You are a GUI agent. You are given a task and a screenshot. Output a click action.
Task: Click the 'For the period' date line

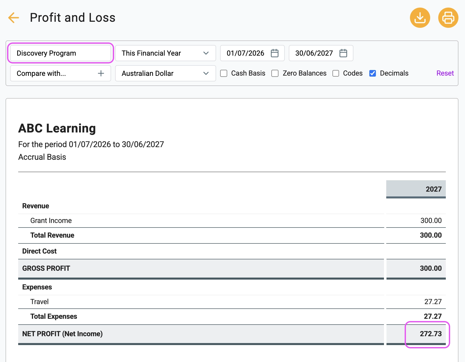(x=91, y=145)
